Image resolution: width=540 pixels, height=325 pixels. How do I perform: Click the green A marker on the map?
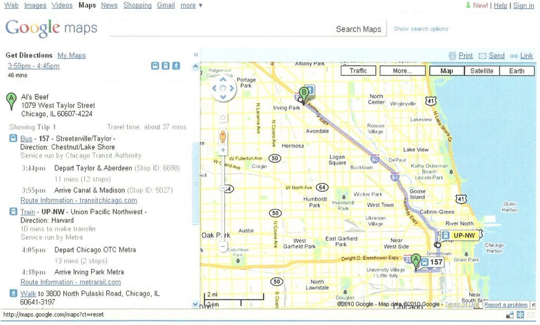(x=416, y=261)
